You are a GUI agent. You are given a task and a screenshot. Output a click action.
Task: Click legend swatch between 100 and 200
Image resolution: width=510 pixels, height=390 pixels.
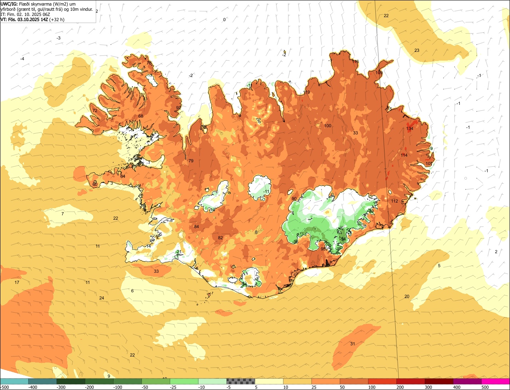(x=382, y=381)
